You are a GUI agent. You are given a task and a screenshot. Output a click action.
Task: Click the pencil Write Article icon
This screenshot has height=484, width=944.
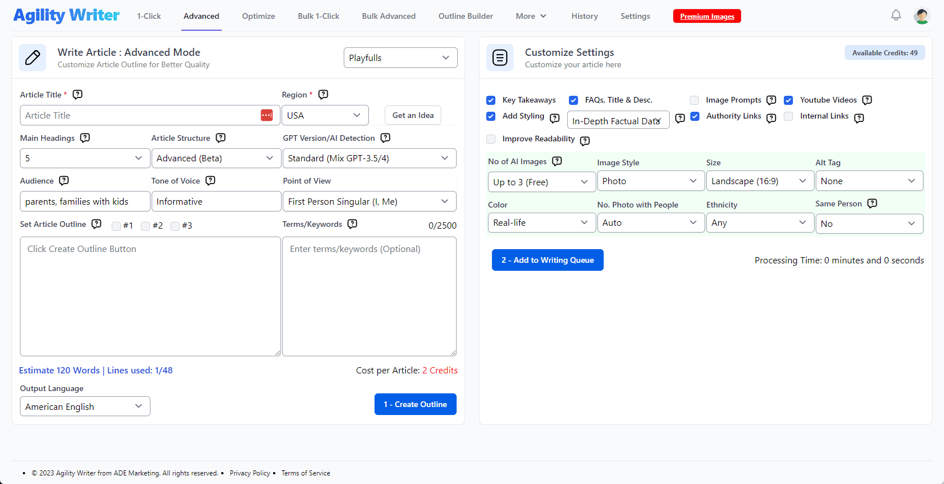(32, 58)
